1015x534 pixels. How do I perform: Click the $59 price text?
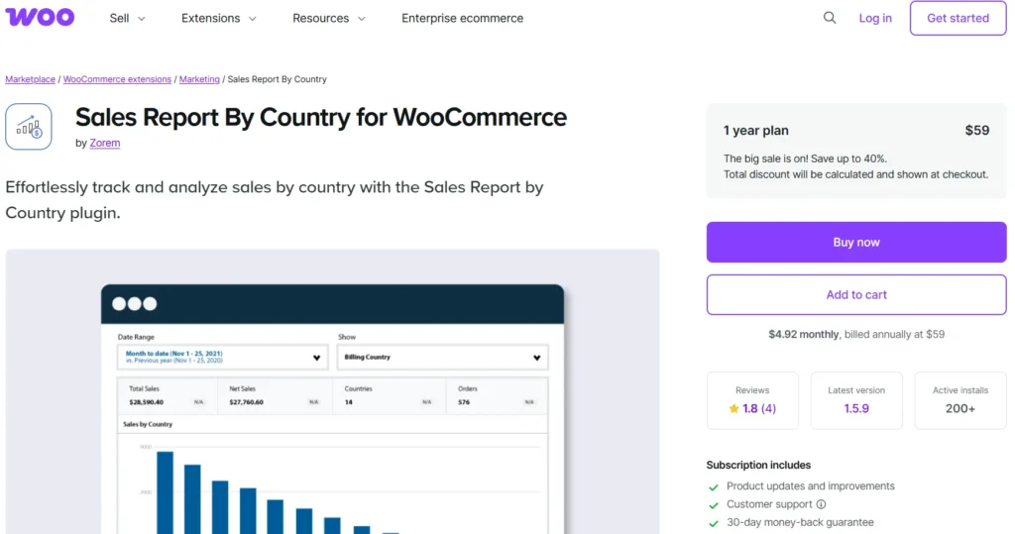976,130
